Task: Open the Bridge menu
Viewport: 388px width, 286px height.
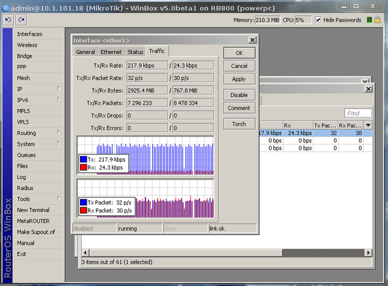Action: pos(38,56)
